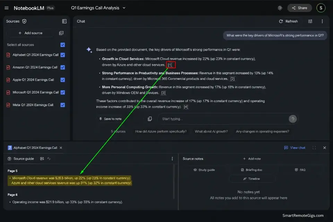The height and width of the screenshot is (222, 333).
Task: Uncheck the Apple Q1 2024 Earnings Call source
Action: (x=63, y=80)
